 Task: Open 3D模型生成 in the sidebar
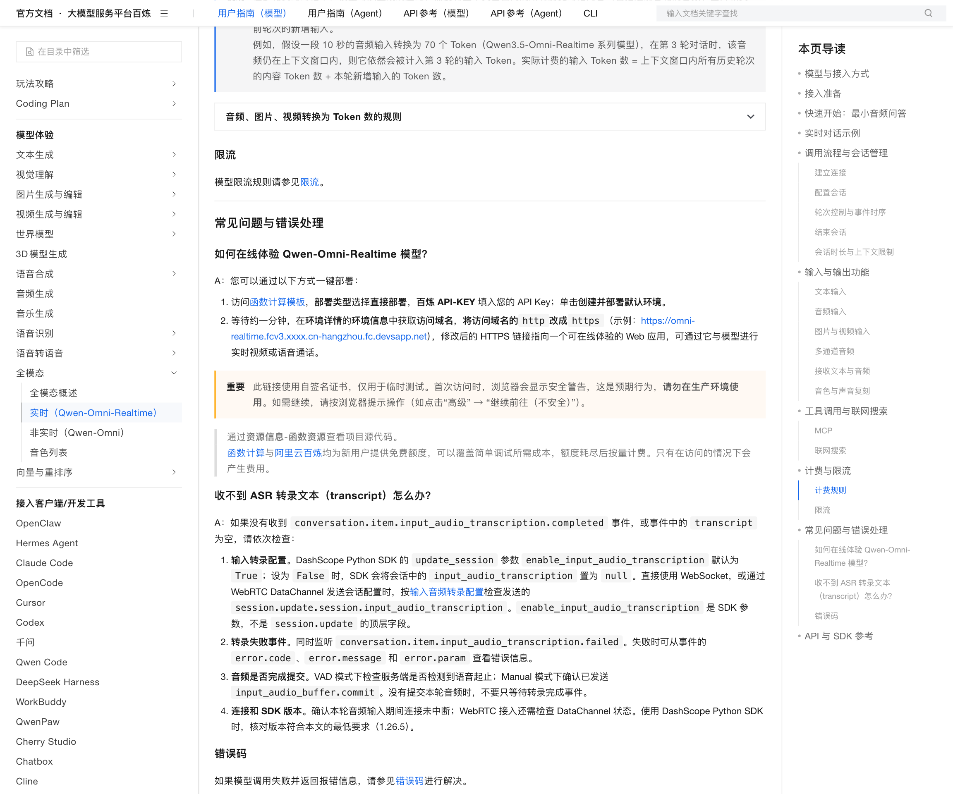41,254
